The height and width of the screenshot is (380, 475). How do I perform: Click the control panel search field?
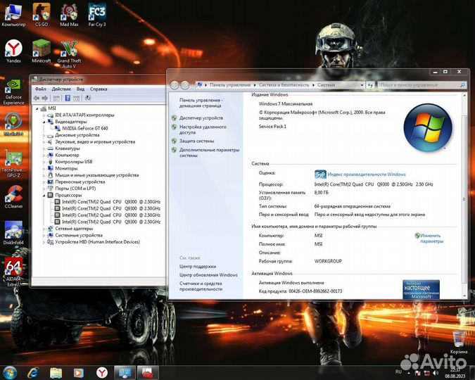pyautogui.click(x=422, y=85)
